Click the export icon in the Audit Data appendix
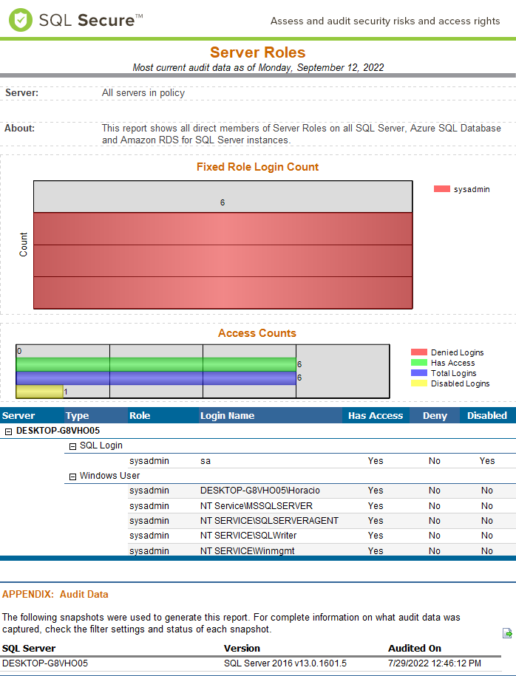This screenshot has width=516, height=676. coord(507,633)
